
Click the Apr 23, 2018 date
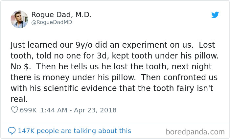95,110
